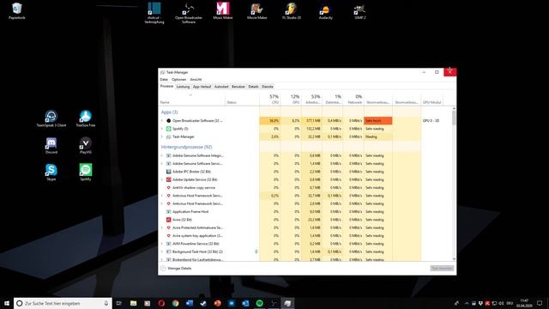Screen dimensions: 549x309
Task: Click the Task-Manager taskbar button
Action: (x=287, y=303)
